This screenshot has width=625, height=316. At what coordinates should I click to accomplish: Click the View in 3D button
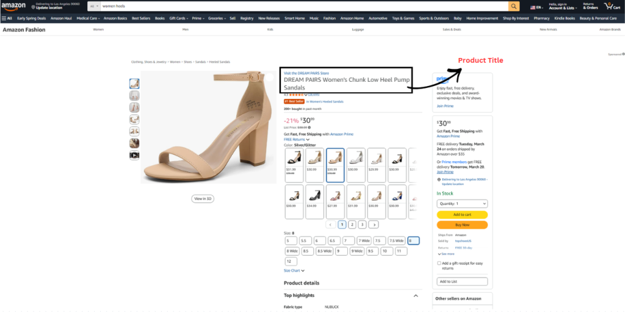pyautogui.click(x=203, y=198)
